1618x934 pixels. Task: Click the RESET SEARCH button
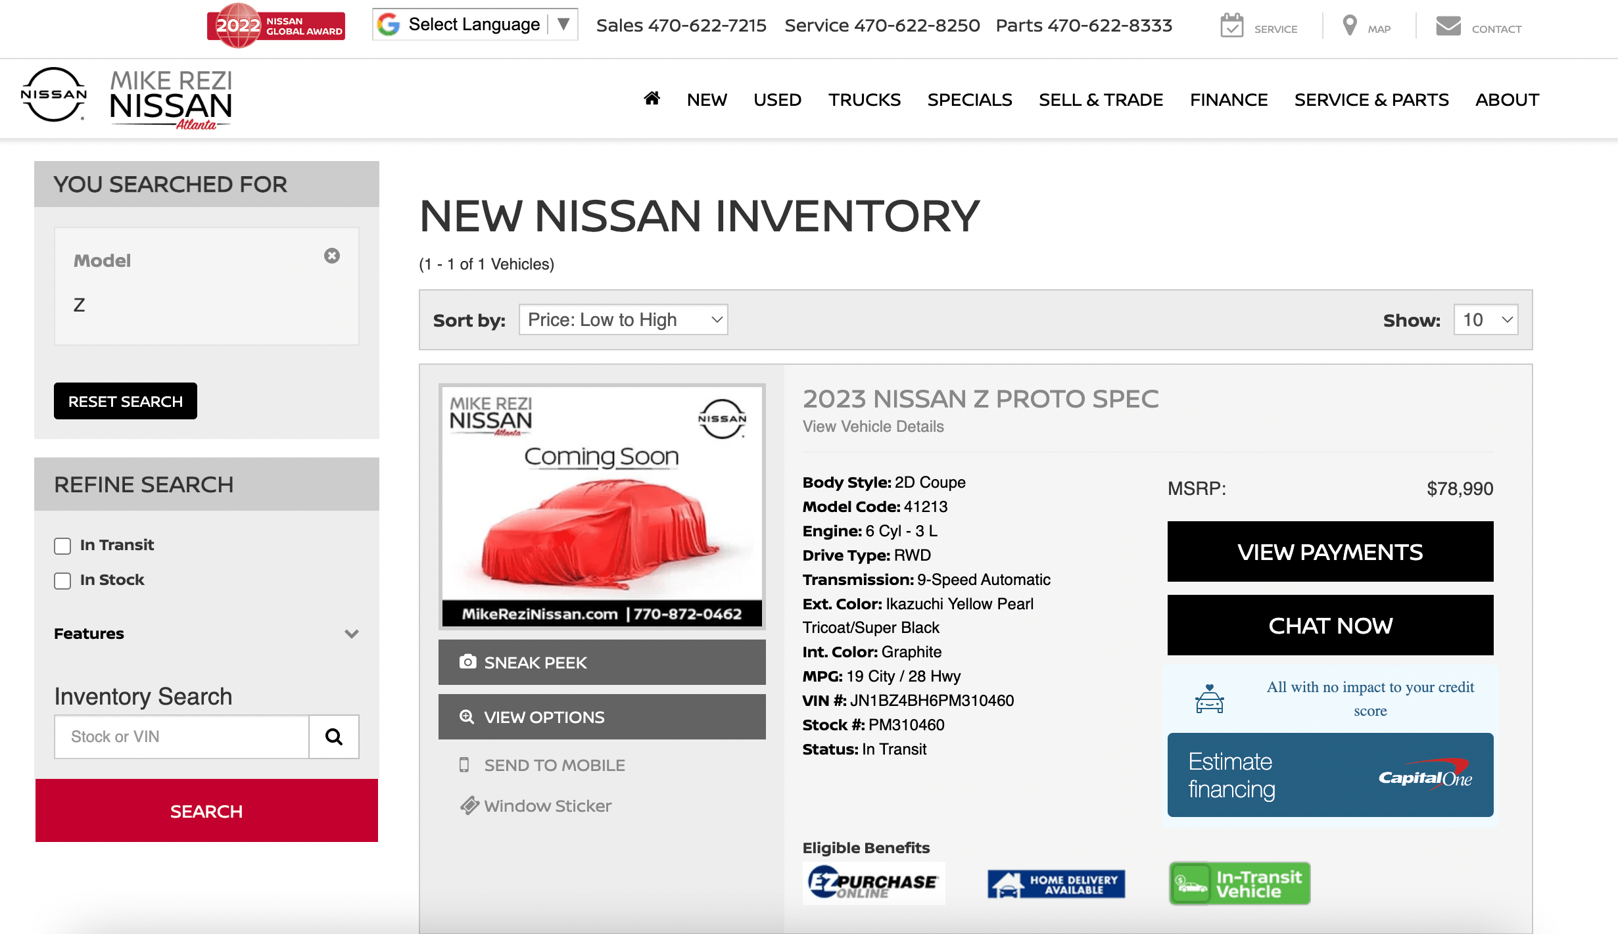[x=126, y=401]
